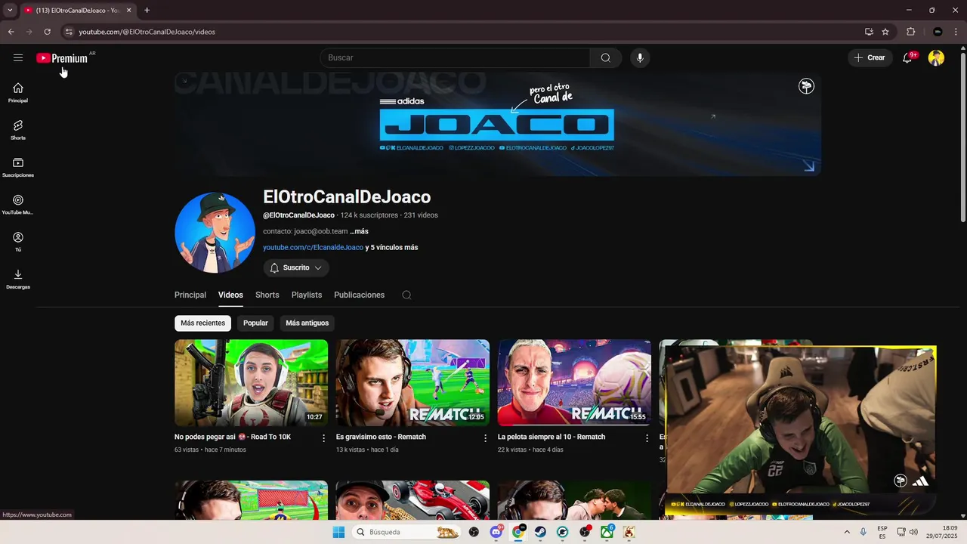Expand channel description with ...más

pos(360,231)
